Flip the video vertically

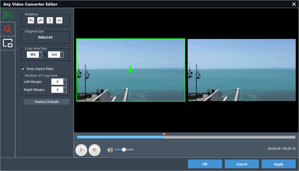[49, 21]
